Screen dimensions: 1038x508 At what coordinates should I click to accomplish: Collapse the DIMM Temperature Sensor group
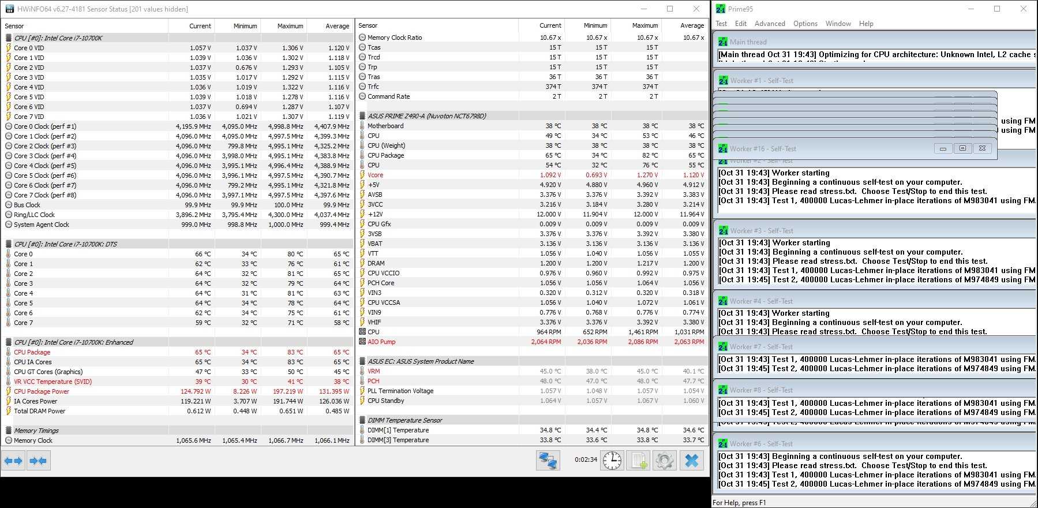pyautogui.click(x=362, y=420)
